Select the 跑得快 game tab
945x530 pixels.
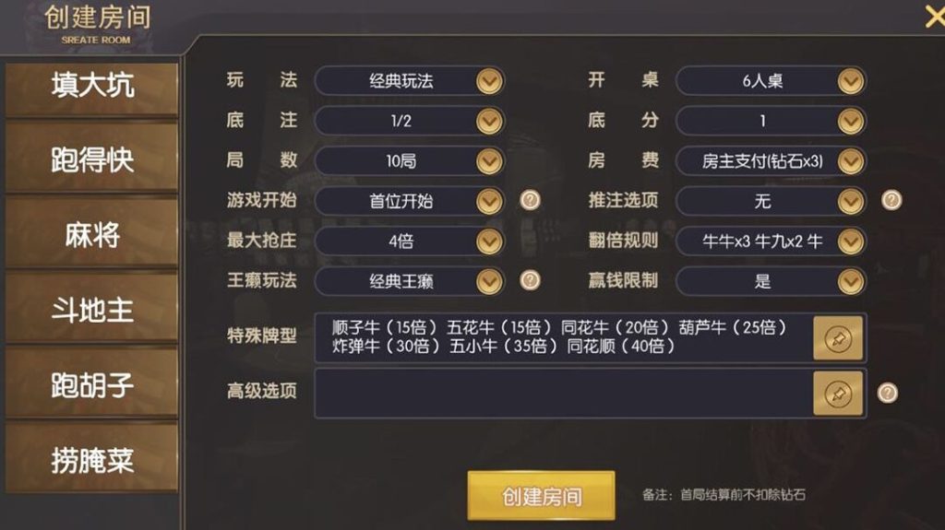coord(91,160)
